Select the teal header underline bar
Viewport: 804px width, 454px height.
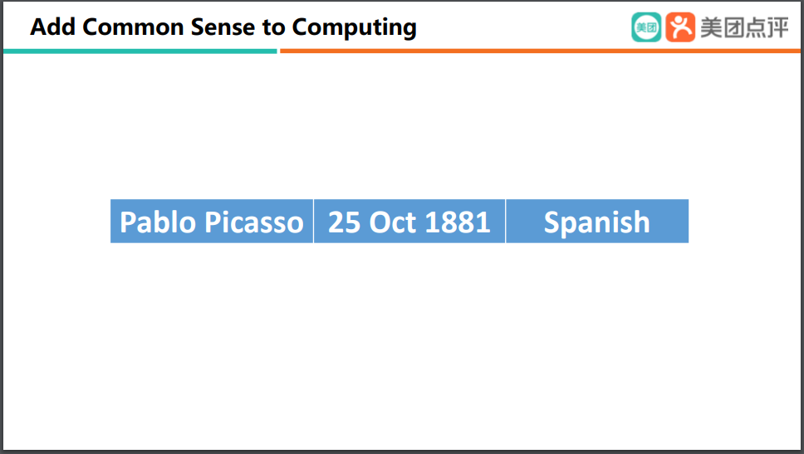pos(140,51)
